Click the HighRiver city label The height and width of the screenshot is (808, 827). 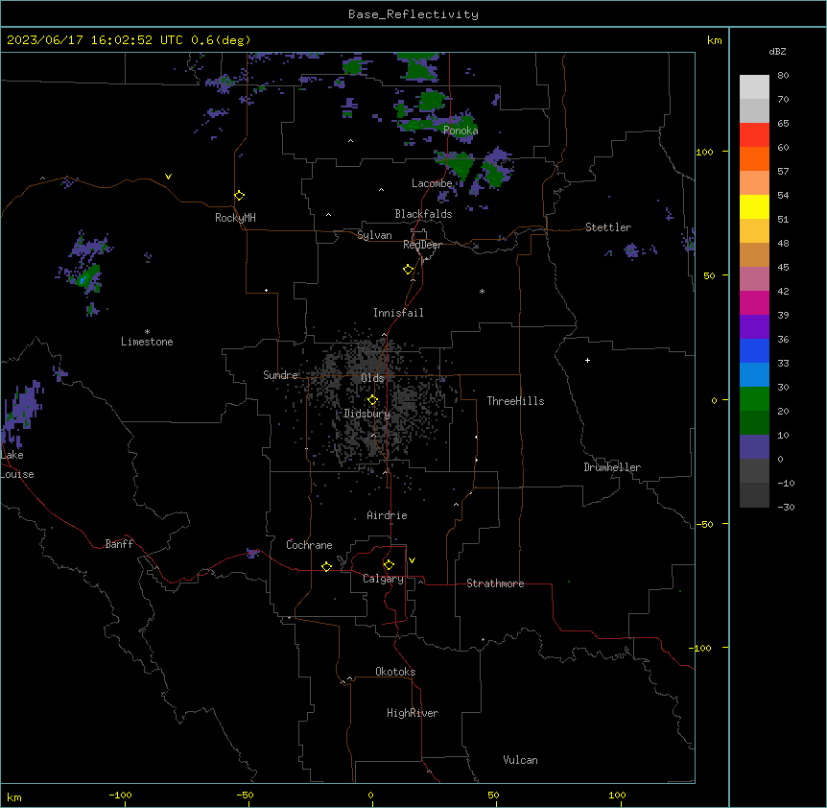(x=413, y=713)
